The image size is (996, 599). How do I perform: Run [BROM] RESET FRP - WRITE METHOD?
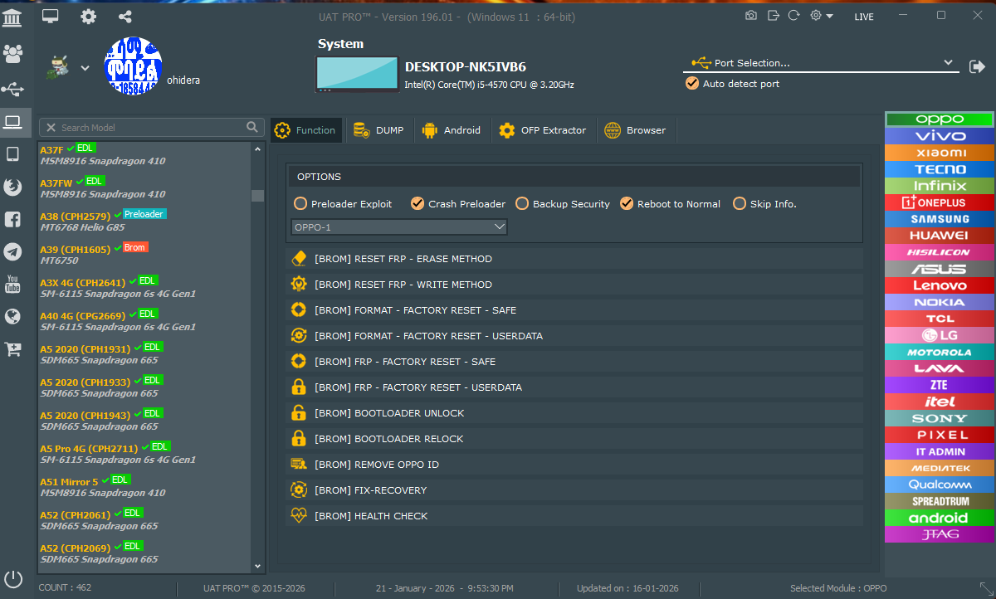click(x=574, y=285)
